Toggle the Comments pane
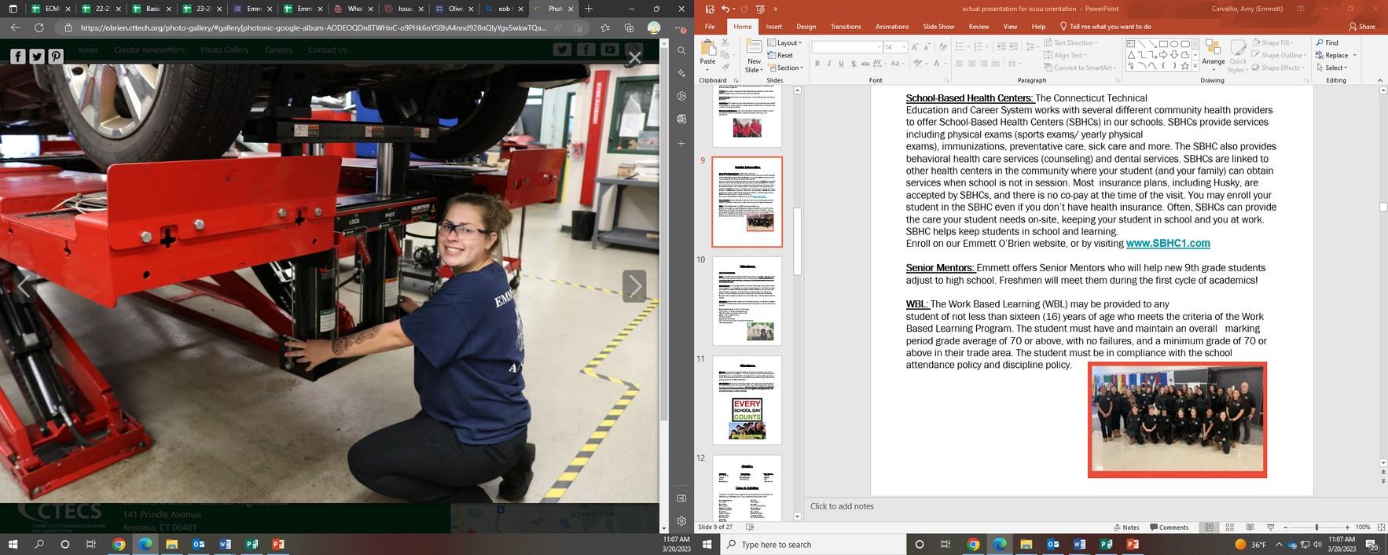The width and height of the screenshot is (1388, 555). (1169, 527)
